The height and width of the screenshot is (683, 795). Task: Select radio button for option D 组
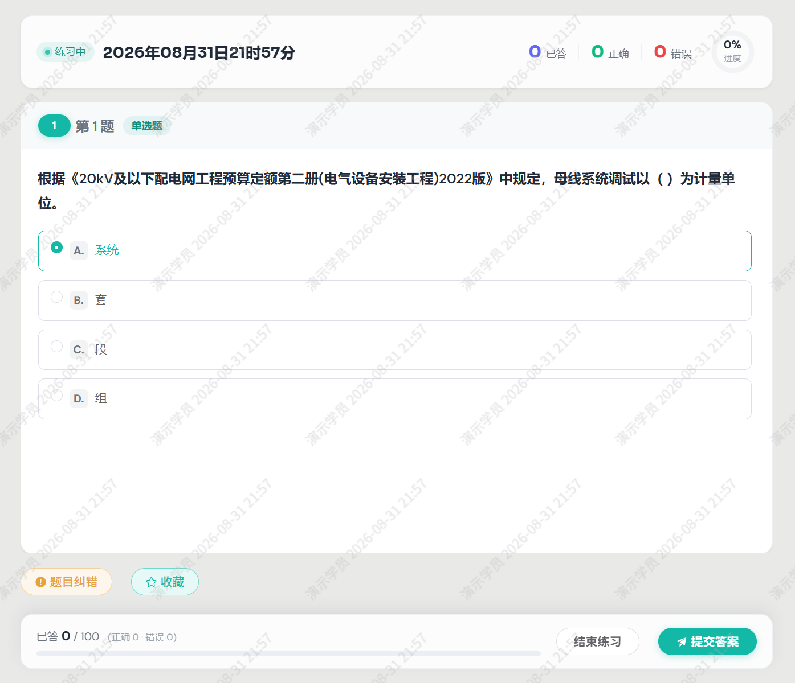[56, 396]
